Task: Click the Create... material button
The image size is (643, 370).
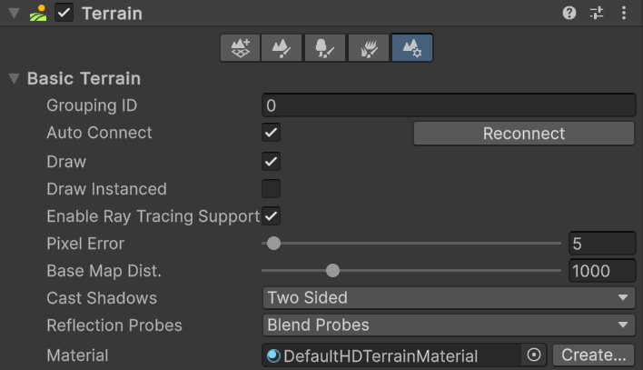Action: coord(593,355)
